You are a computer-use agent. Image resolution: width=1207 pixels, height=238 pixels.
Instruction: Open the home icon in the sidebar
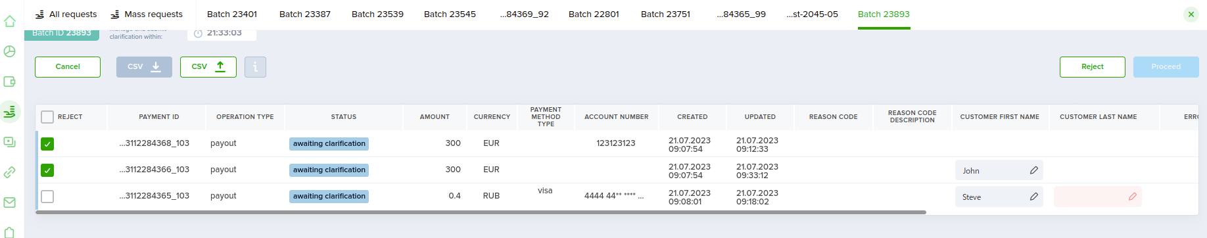pyautogui.click(x=10, y=21)
